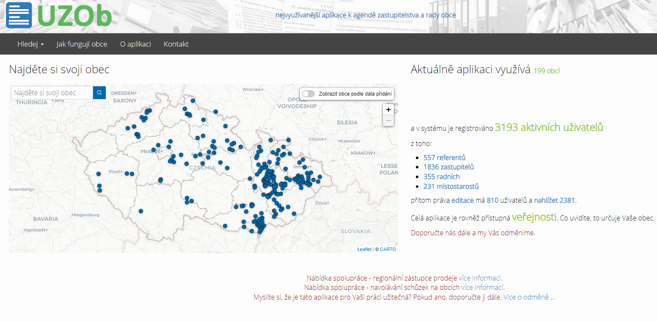657x322 pixels.
Task: Focus the 'Najděte si svoji obec' search field
Action: (52, 93)
